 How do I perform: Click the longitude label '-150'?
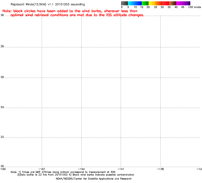pyautogui.click(x=3, y=169)
